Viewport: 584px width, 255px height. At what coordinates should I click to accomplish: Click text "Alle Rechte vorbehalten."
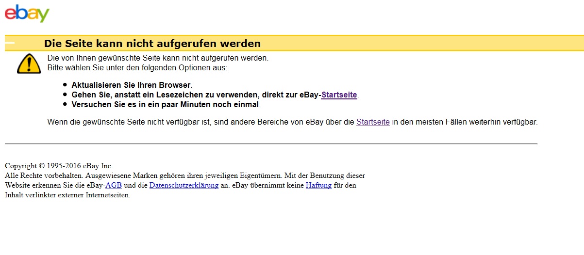click(x=44, y=175)
